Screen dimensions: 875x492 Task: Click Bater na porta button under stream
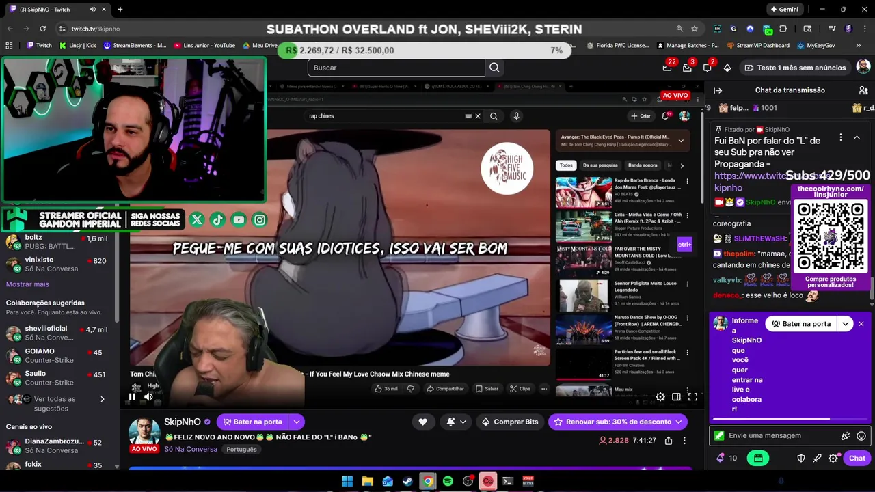click(252, 422)
